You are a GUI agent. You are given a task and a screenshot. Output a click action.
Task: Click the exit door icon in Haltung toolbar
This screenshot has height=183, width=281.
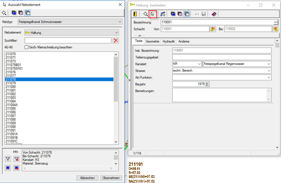coord(135,14)
